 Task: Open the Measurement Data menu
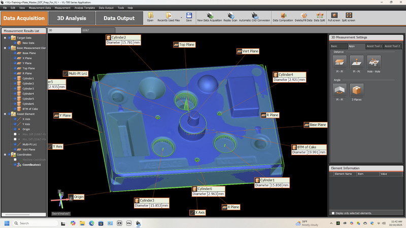(x=40, y=8)
